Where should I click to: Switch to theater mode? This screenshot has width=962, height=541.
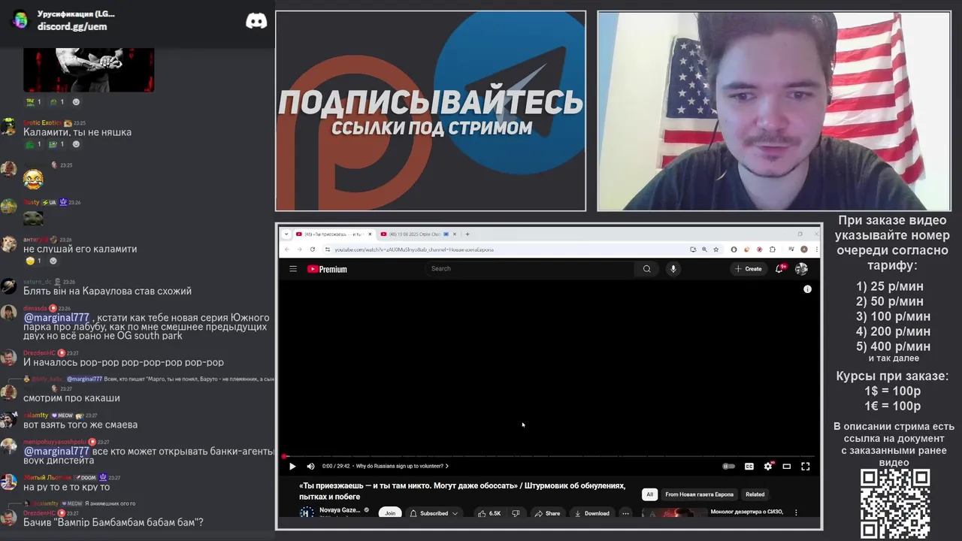[x=787, y=467]
